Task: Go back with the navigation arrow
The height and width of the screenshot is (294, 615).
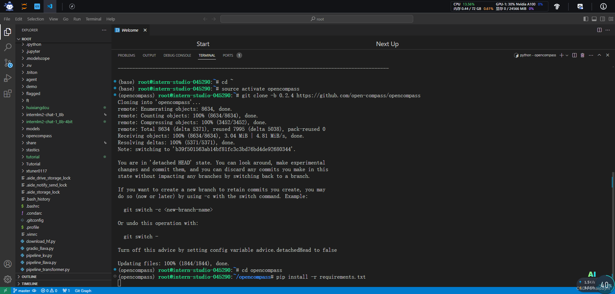Action: click(205, 19)
